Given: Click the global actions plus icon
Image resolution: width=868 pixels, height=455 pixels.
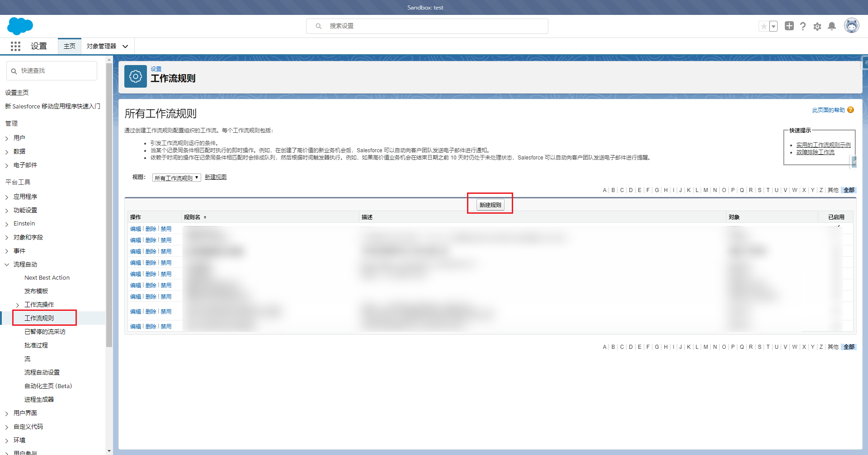Looking at the screenshot, I should click(789, 26).
